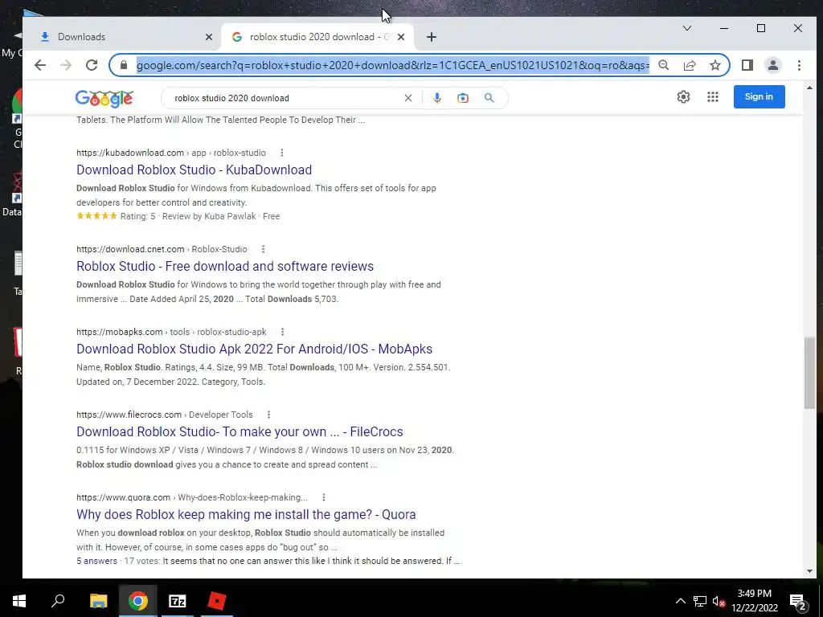Bookmark this tab with the star icon
The width and height of the screenshot is (823, 617).
[714, 65]
